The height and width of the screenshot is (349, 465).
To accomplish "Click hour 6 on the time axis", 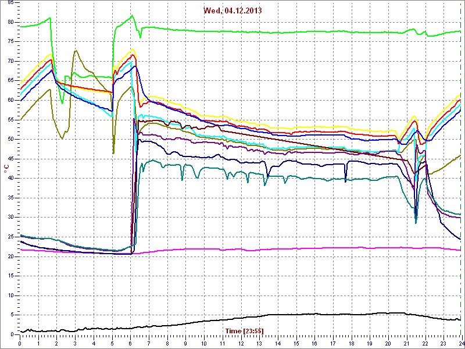I will [x=130, y=343].
